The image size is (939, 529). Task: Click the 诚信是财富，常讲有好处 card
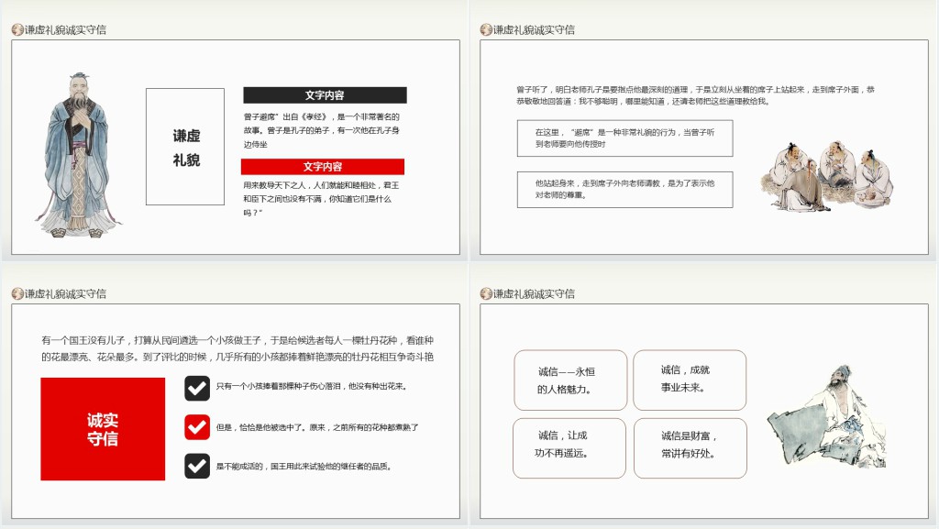point(690,448)
